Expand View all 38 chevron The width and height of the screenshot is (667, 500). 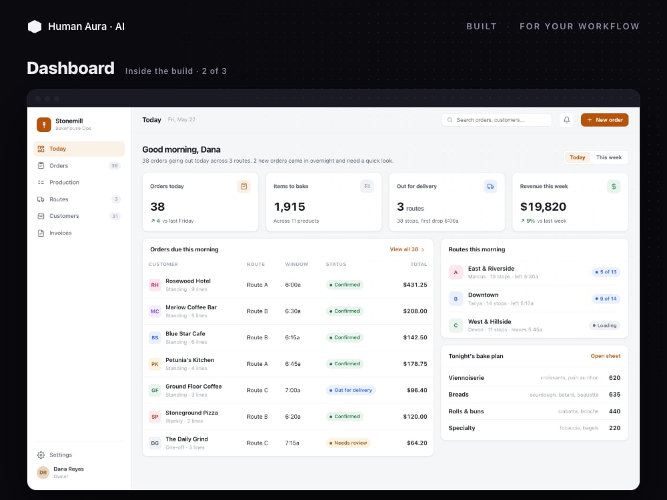(422, 249)
